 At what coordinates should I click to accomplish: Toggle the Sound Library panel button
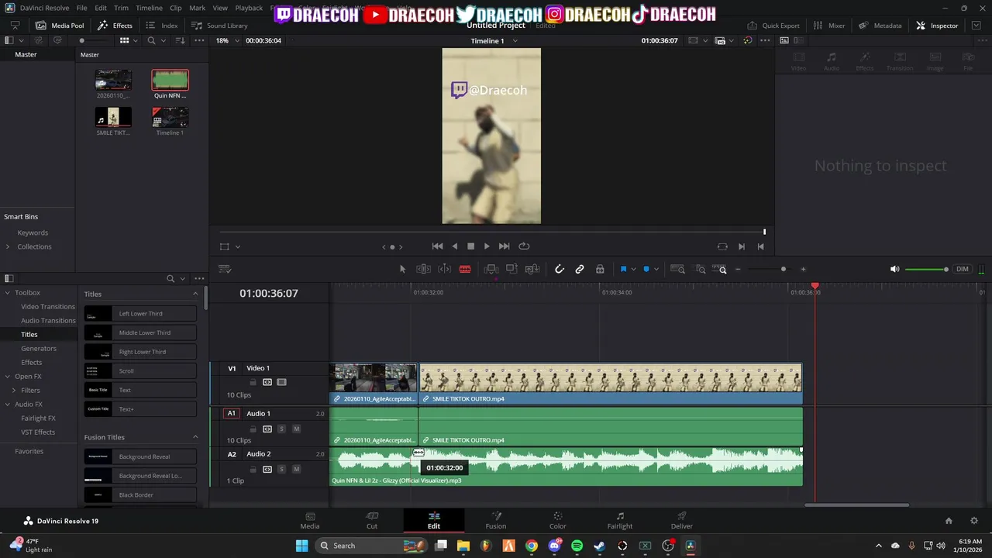pos(219,26)
